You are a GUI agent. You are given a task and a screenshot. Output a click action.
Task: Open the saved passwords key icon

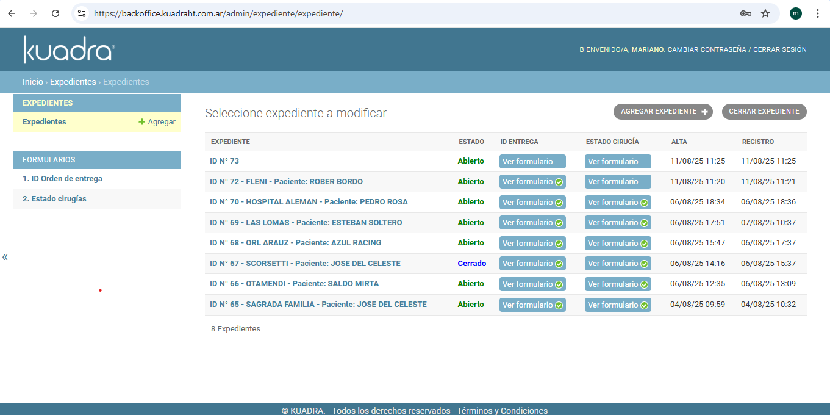745,13
